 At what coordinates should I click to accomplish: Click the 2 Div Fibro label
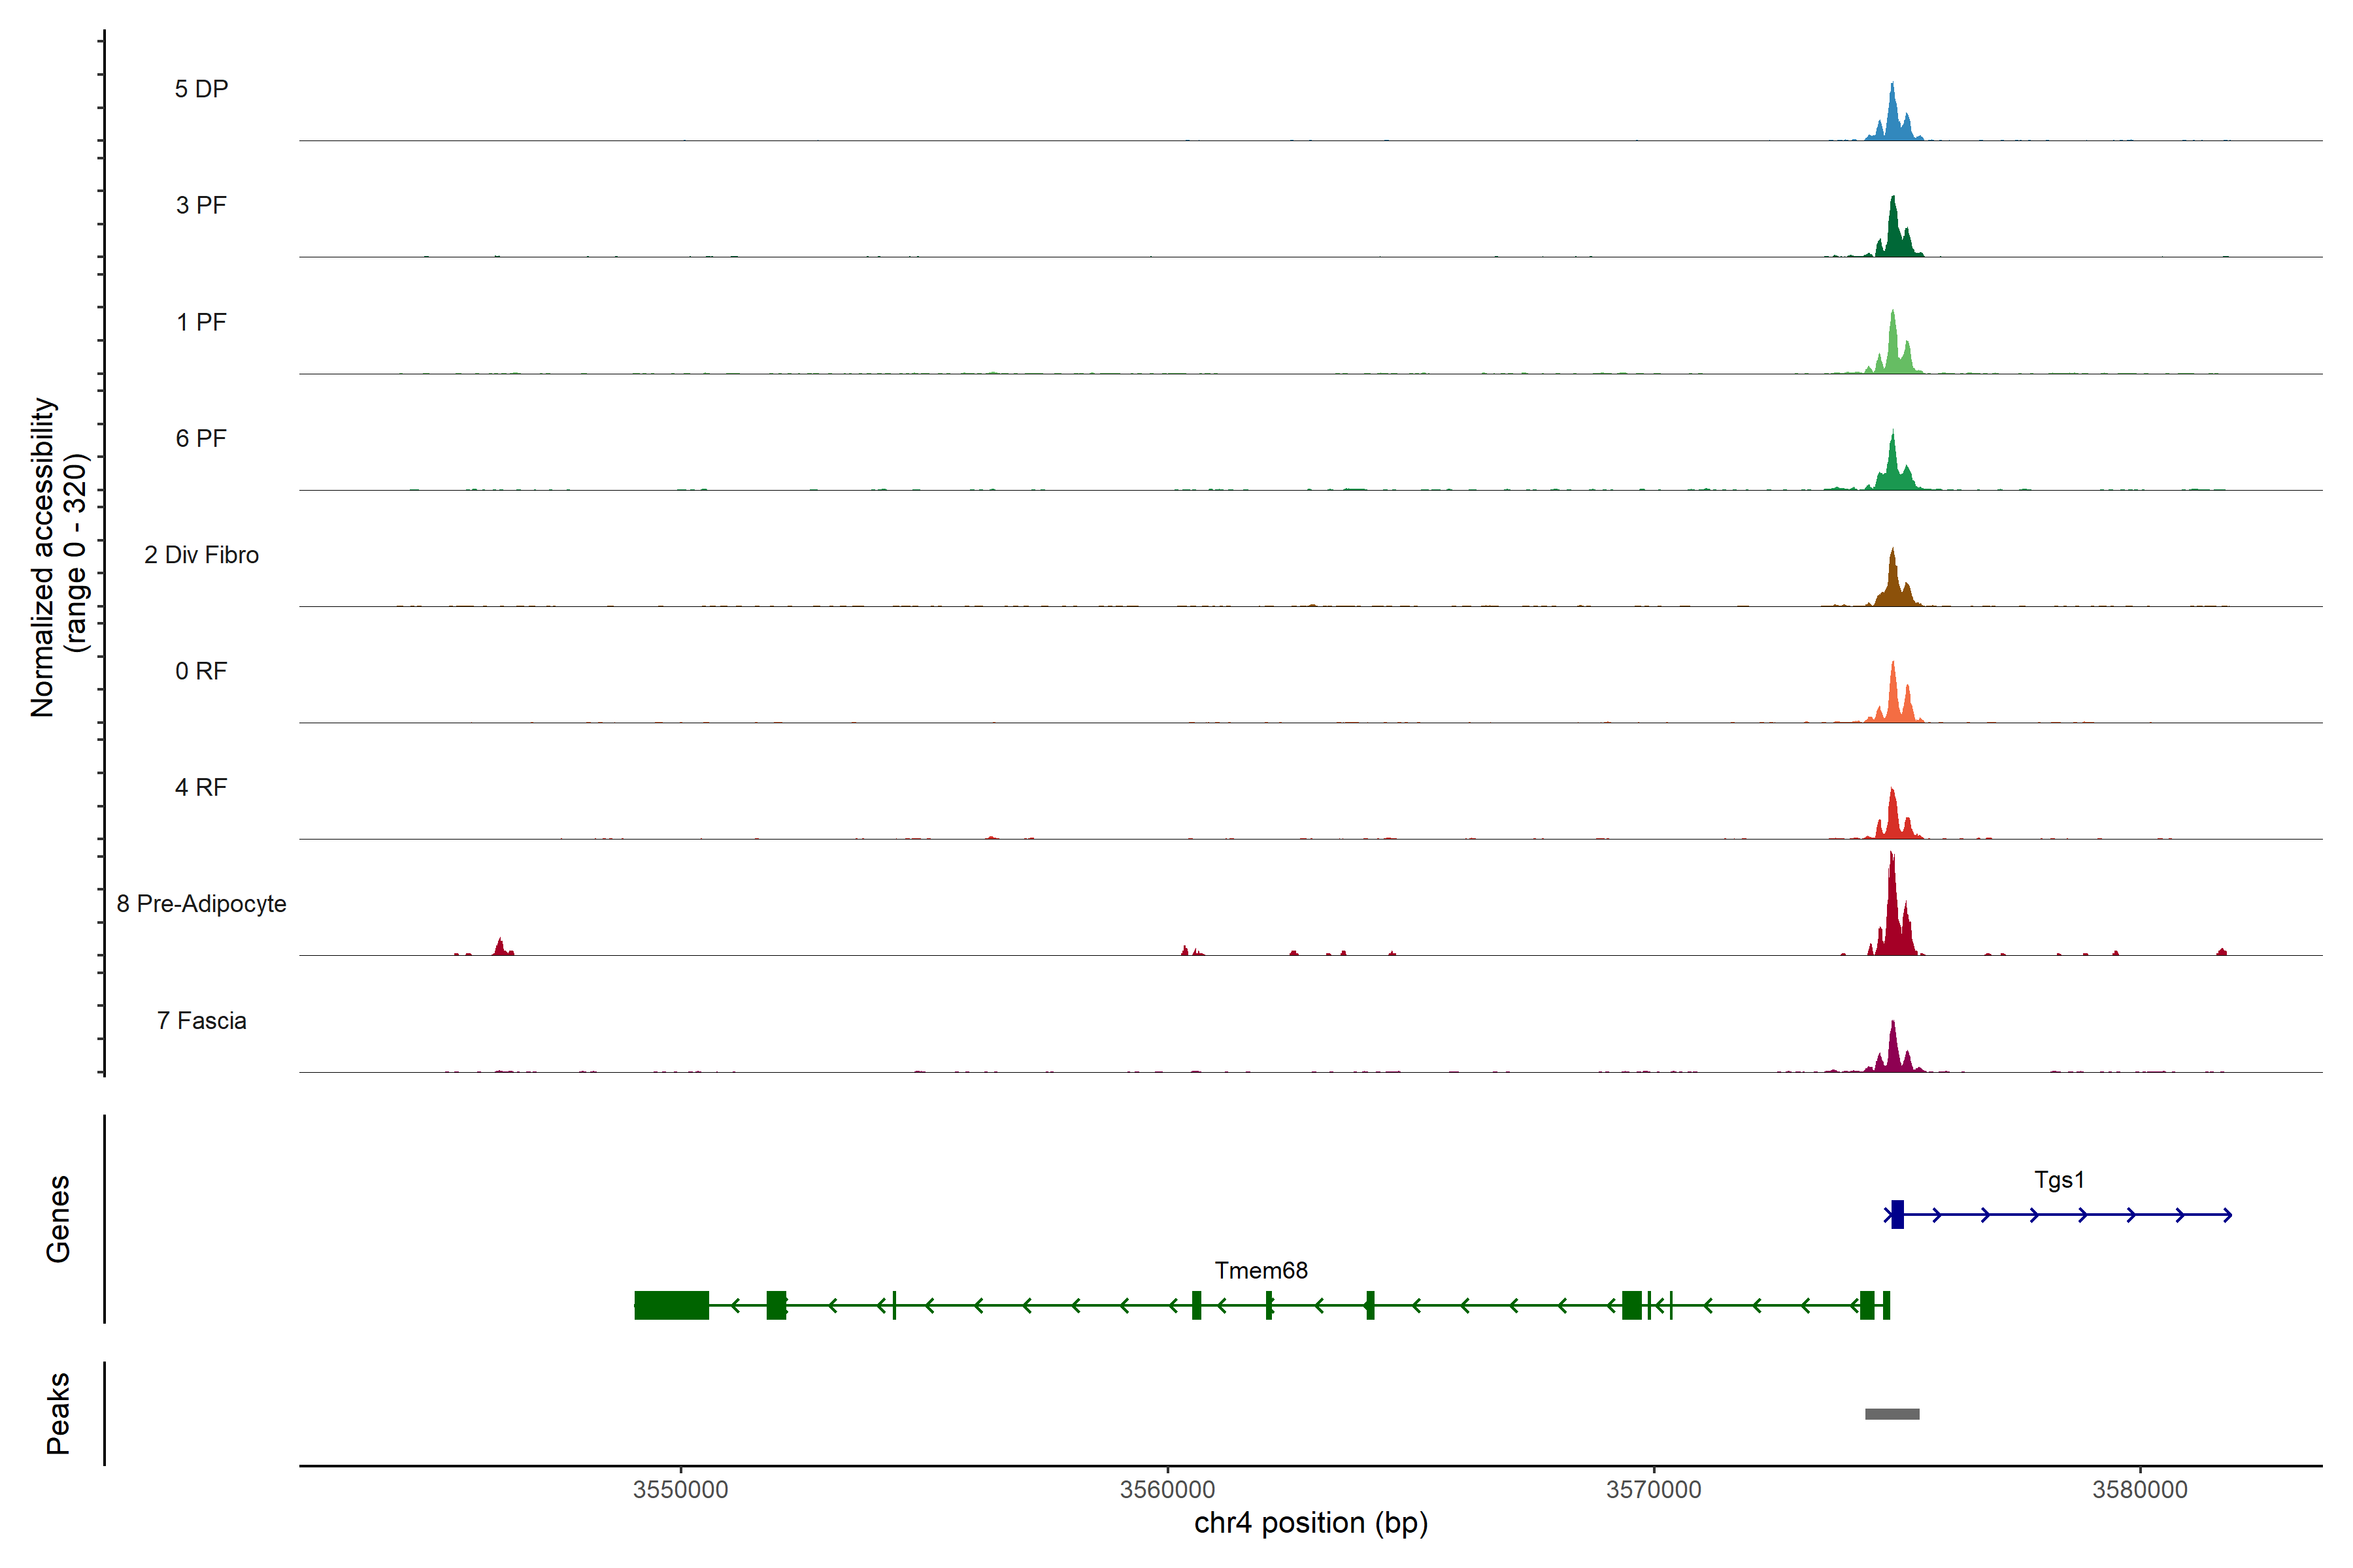[x=201, y=555]
